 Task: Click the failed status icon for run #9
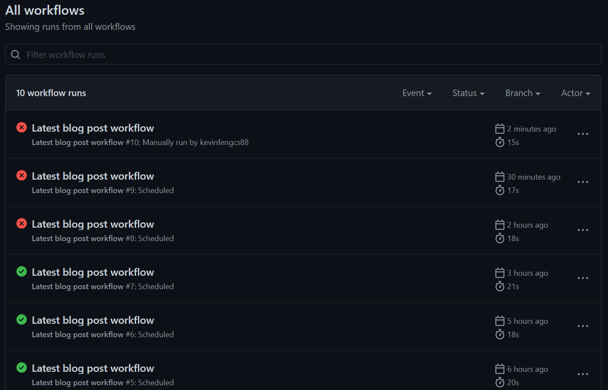22,175
